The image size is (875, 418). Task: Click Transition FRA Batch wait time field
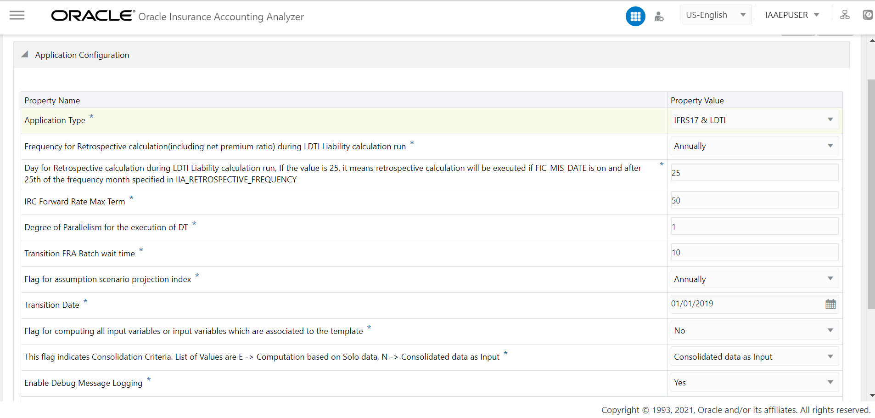click(754, 252)
